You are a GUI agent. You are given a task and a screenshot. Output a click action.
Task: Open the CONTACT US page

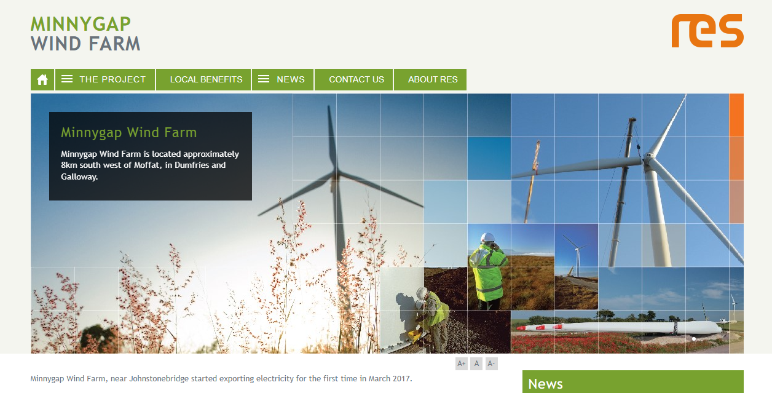(355, 79)
